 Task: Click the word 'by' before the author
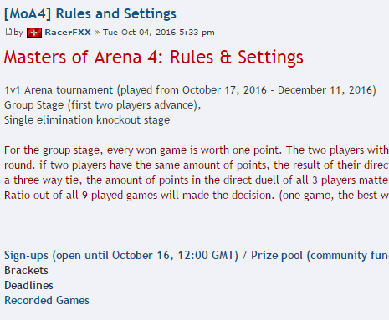18,33
